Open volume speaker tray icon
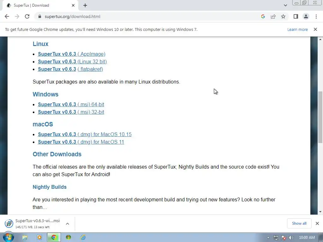The height and width of the screenshot is (242, 323). click(291, 238)
